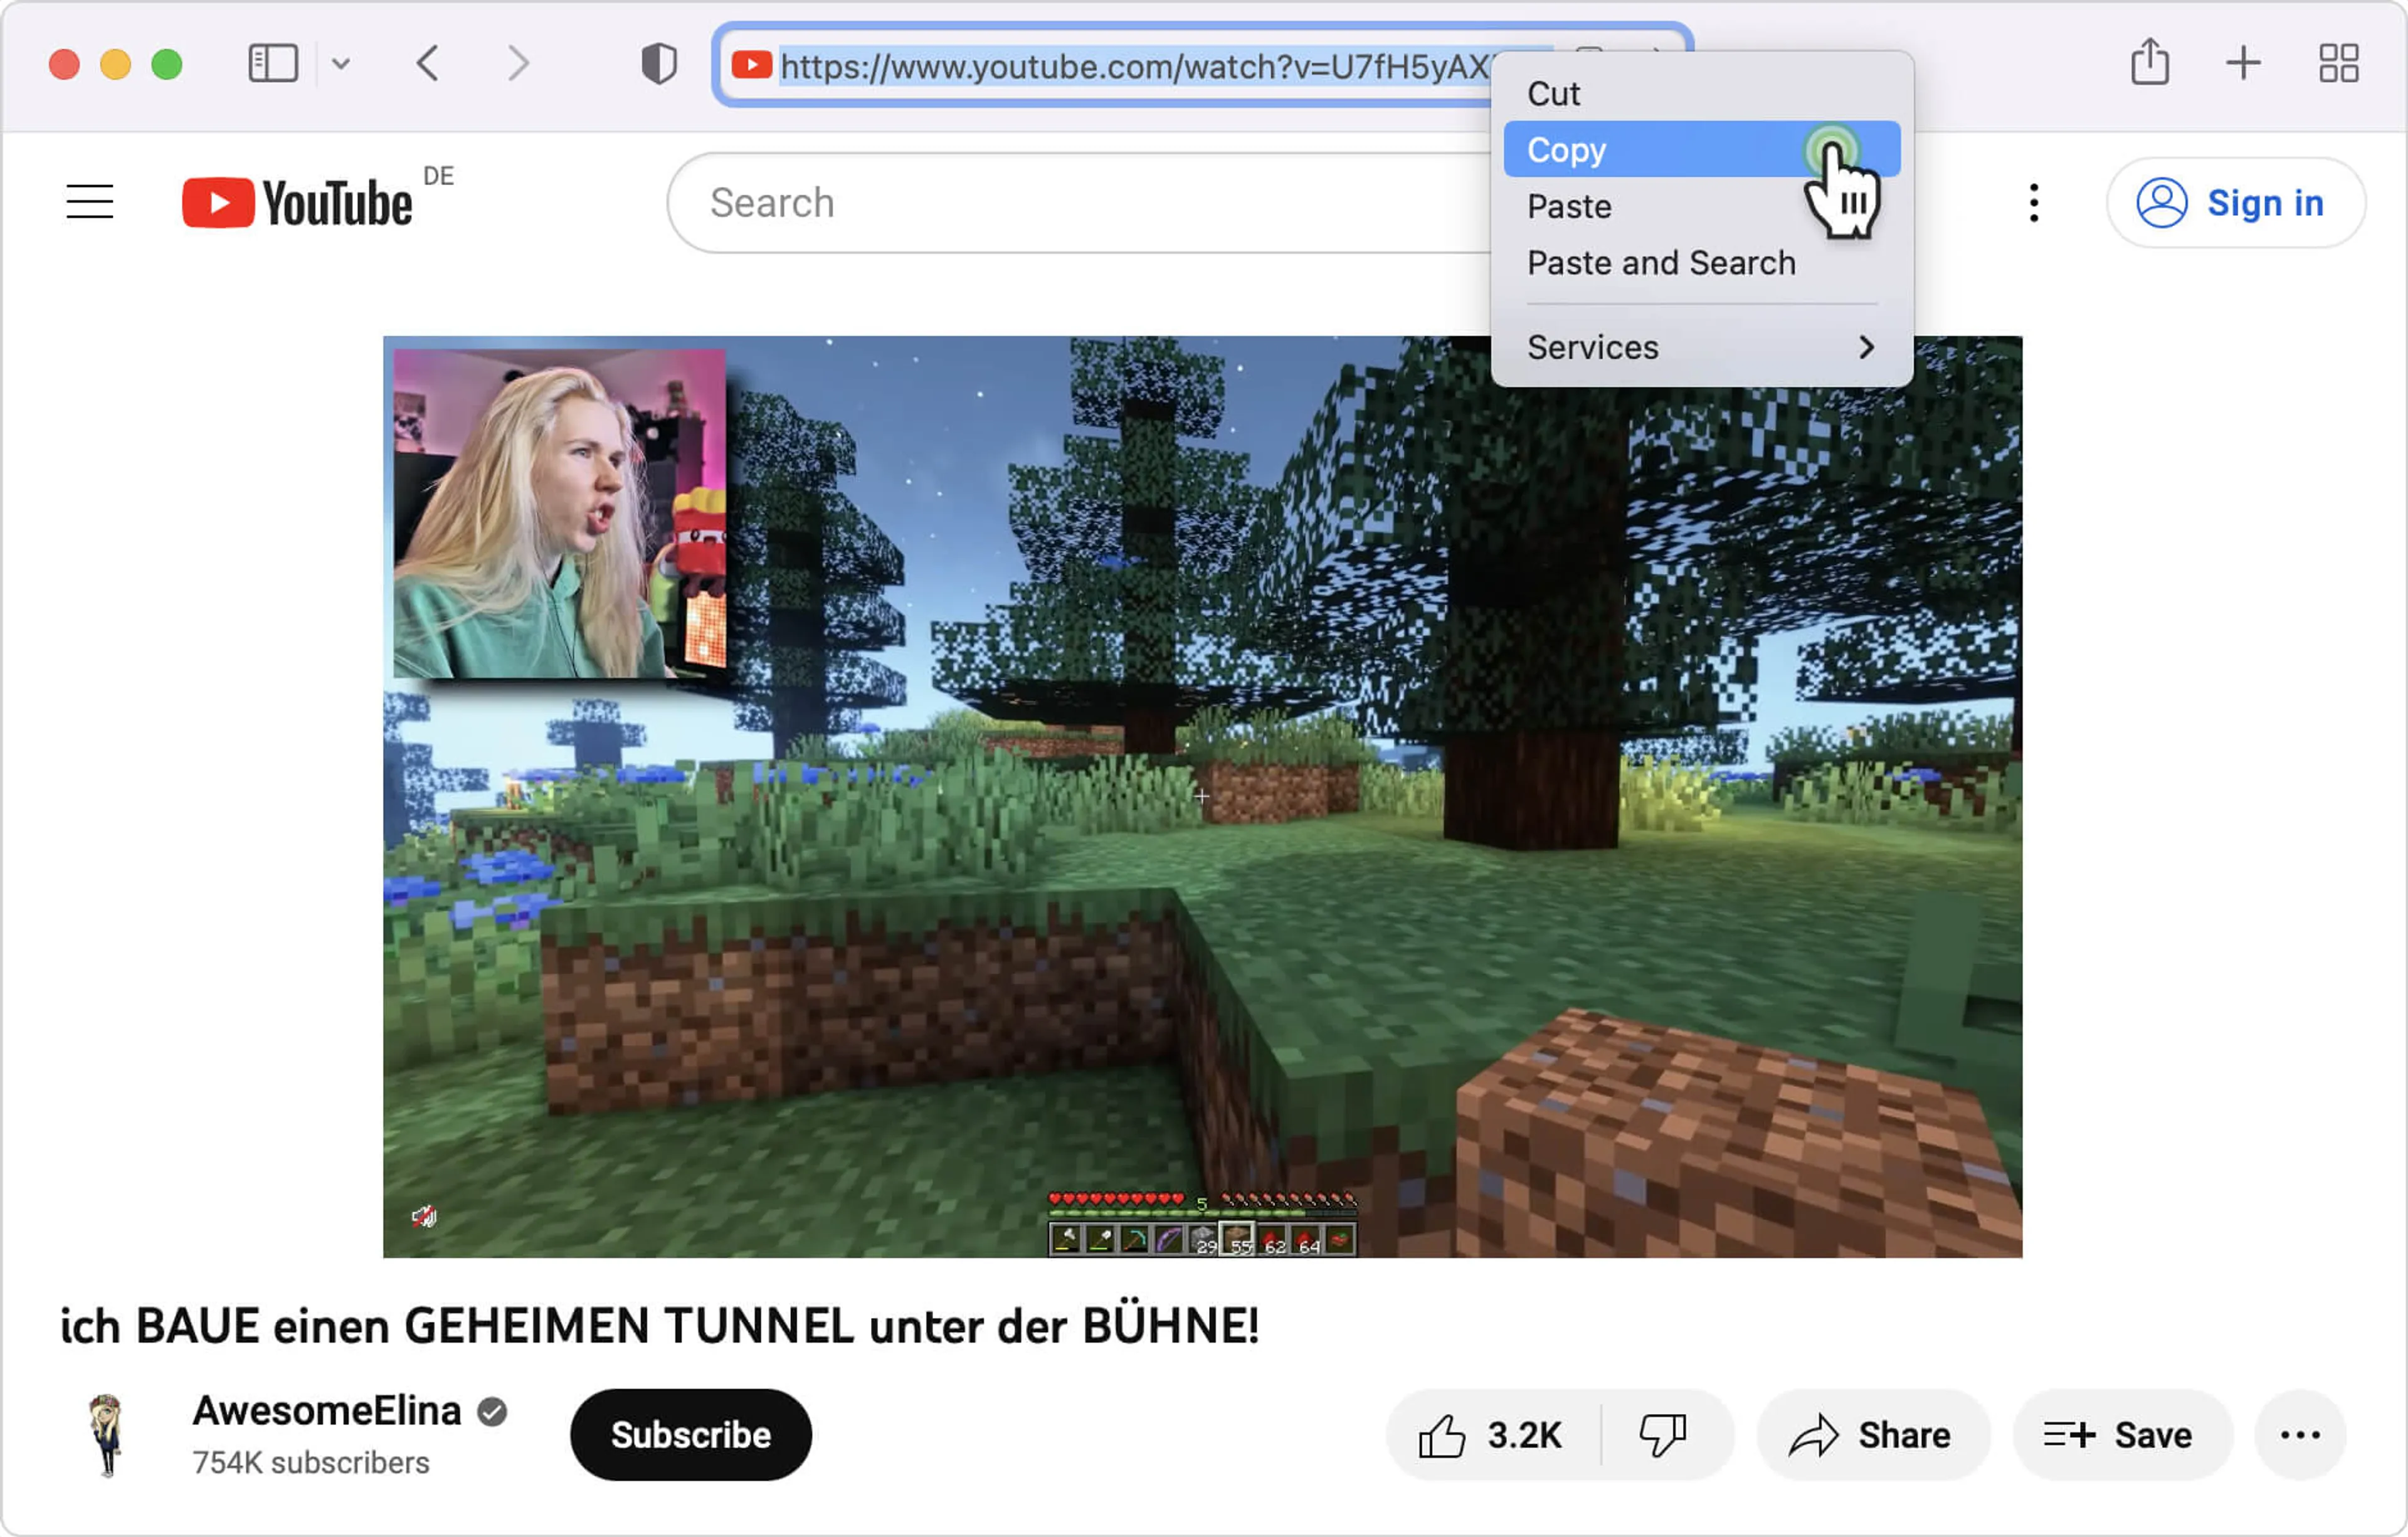2408x1537 pixels.
Task: Open YouTube settings three-dot menu
Action: tap(2033, 203)
